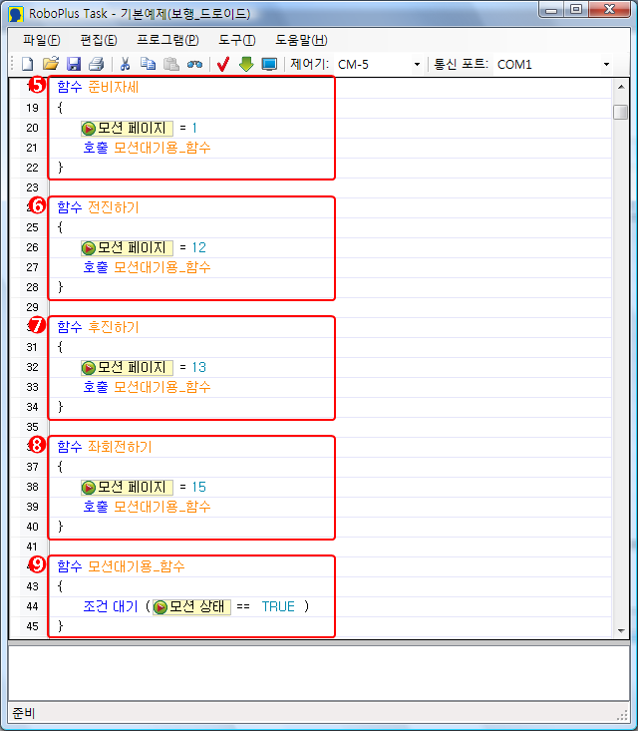Open the 도움말(H) menu
The image size is (638, 731).
301,40
